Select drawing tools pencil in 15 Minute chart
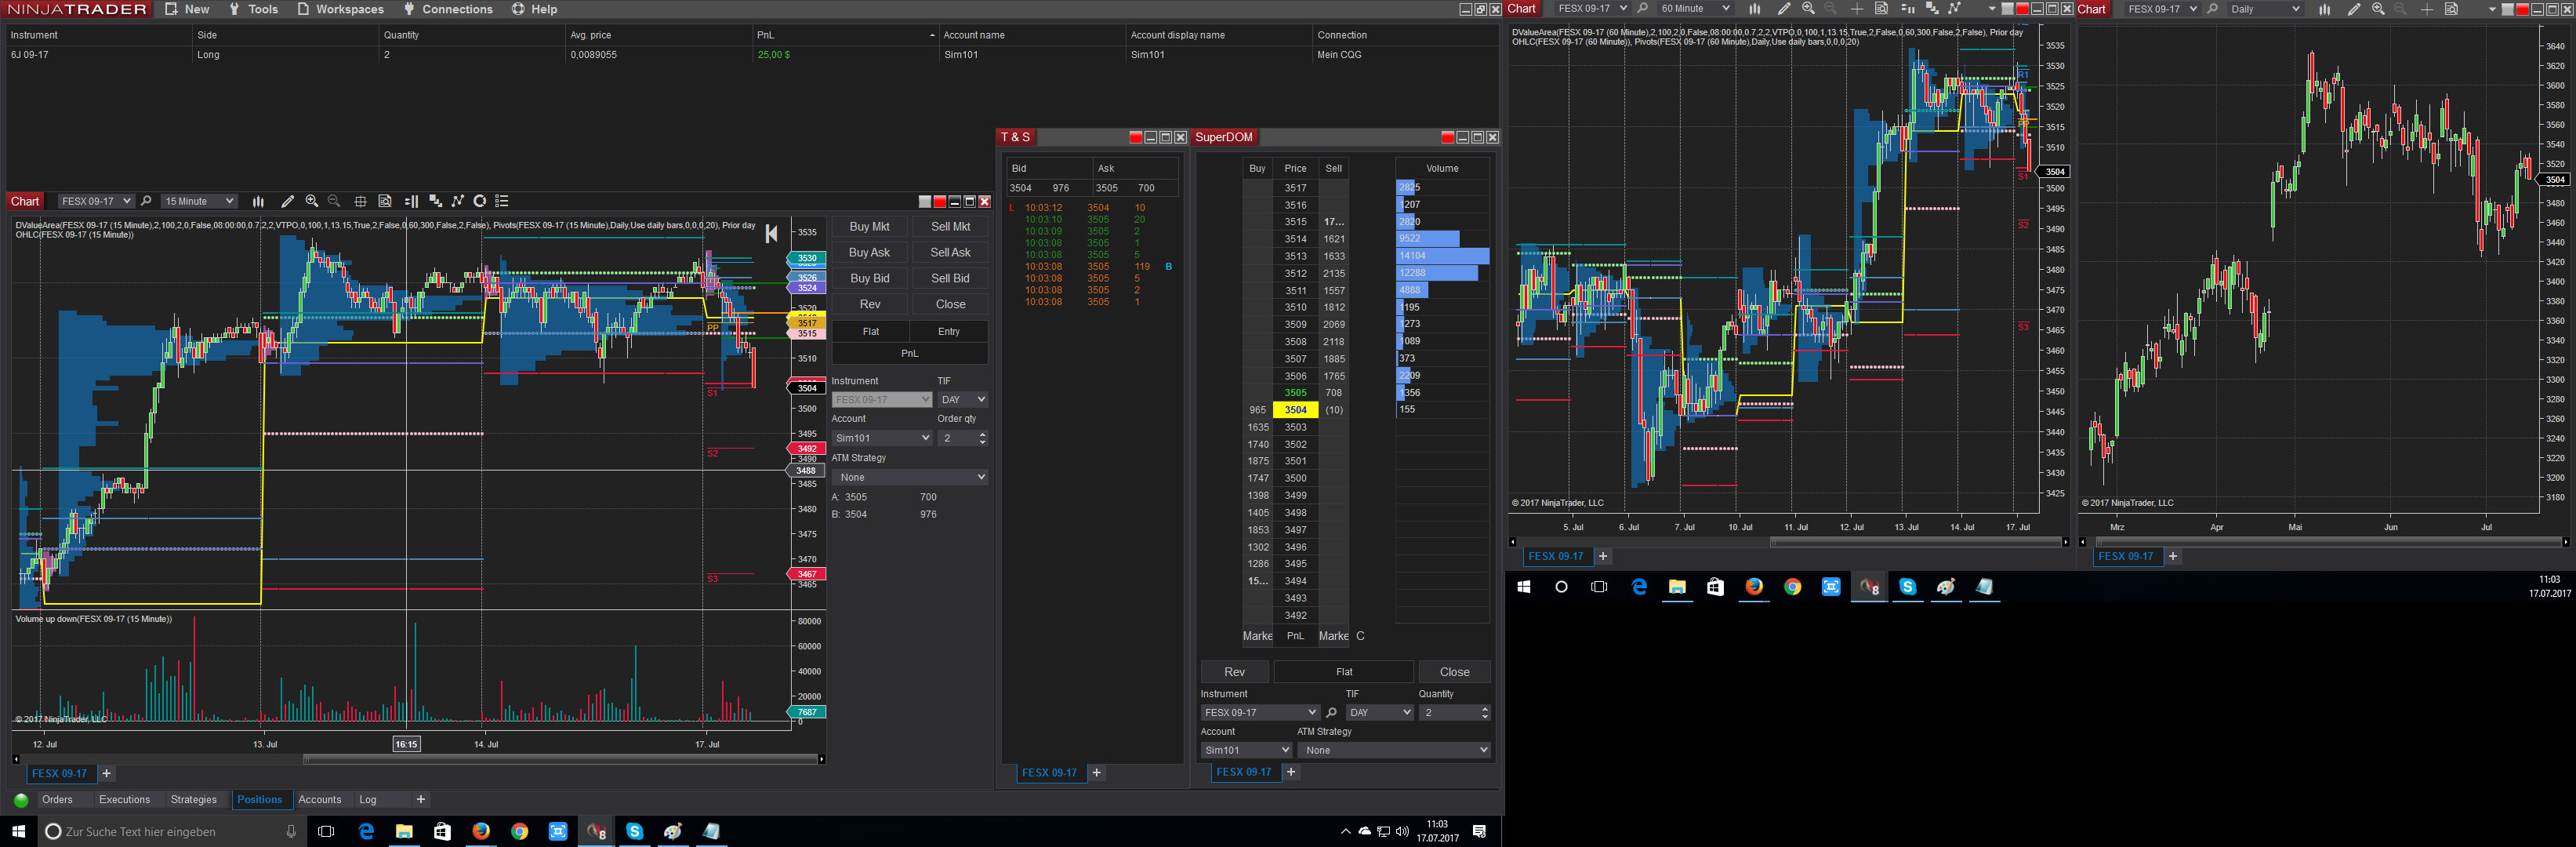 coord(287,201)
